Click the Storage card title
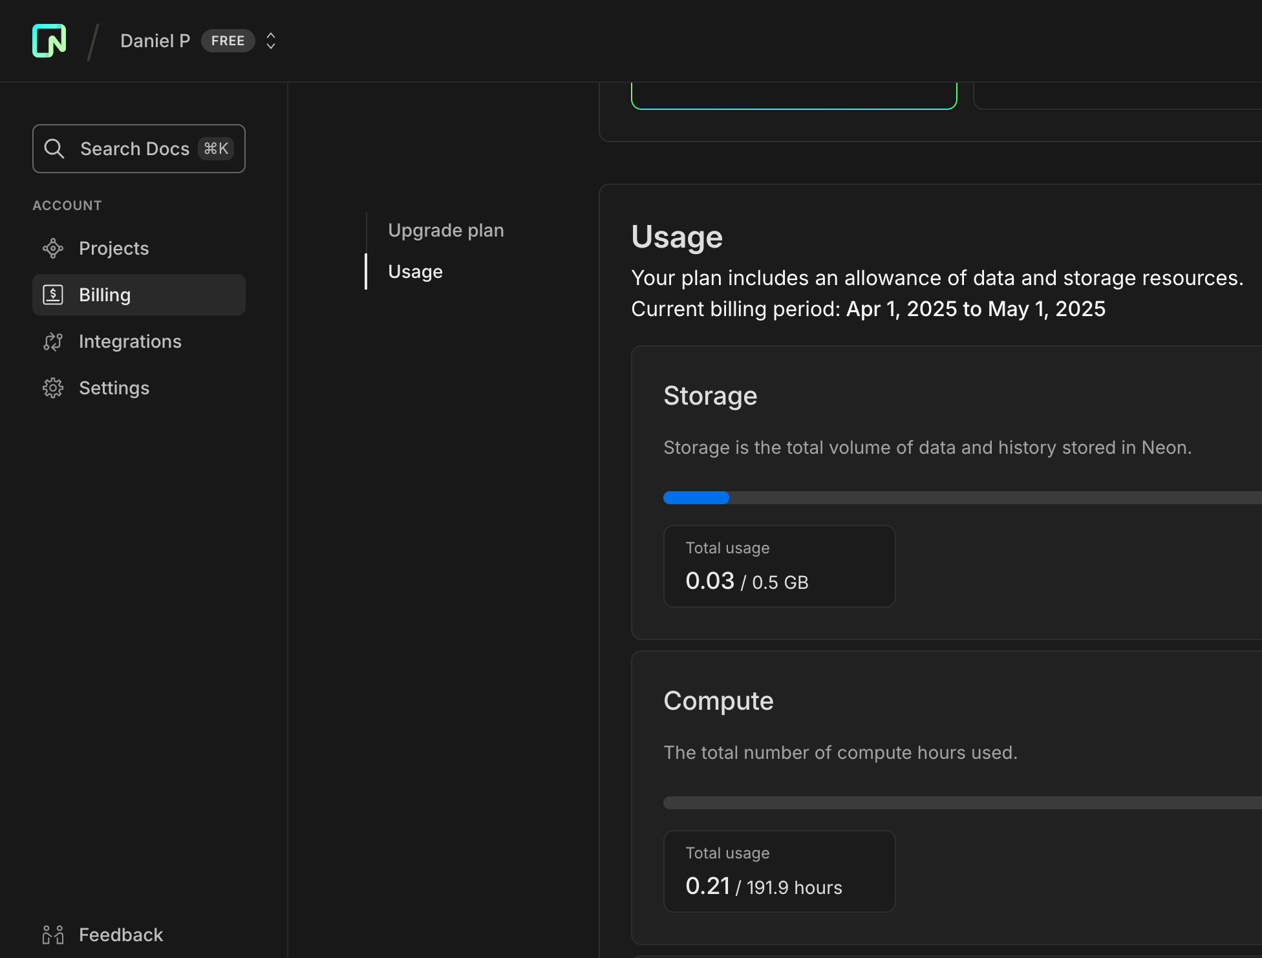 tap(711, 396)
